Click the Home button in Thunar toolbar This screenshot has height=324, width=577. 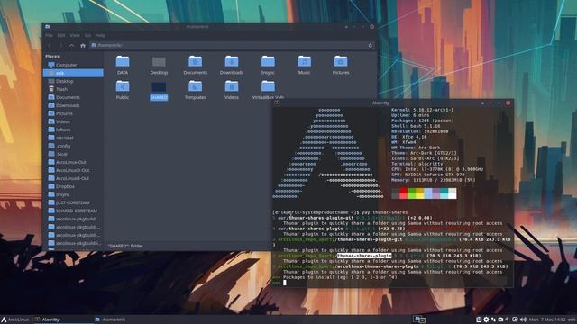(83, 46)
